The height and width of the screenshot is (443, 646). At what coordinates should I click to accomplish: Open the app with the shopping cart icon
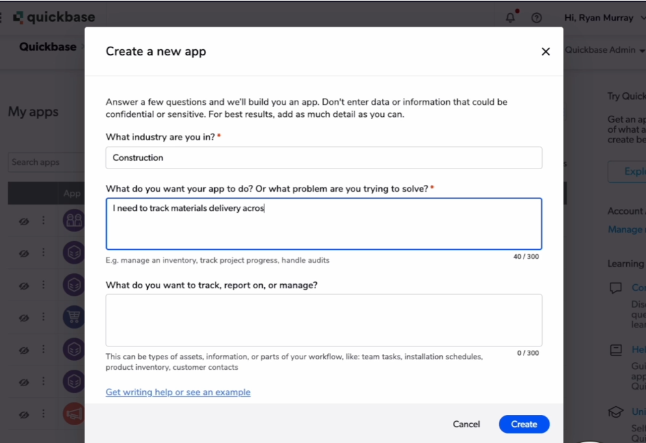point(74,316)
